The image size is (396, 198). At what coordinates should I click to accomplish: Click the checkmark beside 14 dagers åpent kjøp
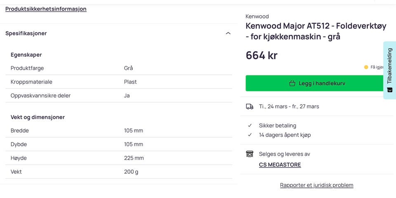point(250,135)
